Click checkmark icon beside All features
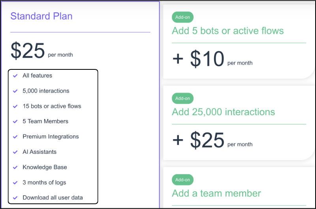This screenshot has width=316, height=209. (15, 76)
